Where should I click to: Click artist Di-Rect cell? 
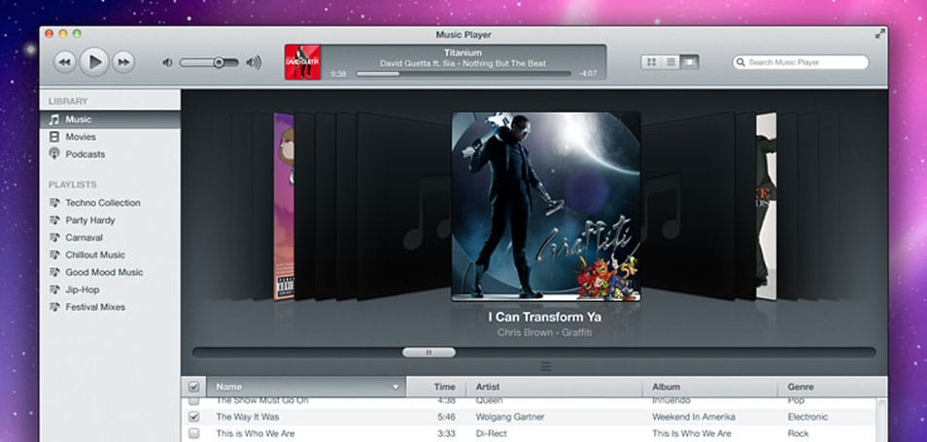(492, 433)
